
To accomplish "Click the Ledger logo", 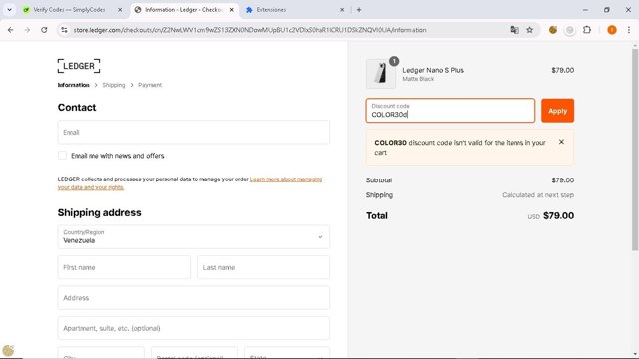I will [79, 66].
